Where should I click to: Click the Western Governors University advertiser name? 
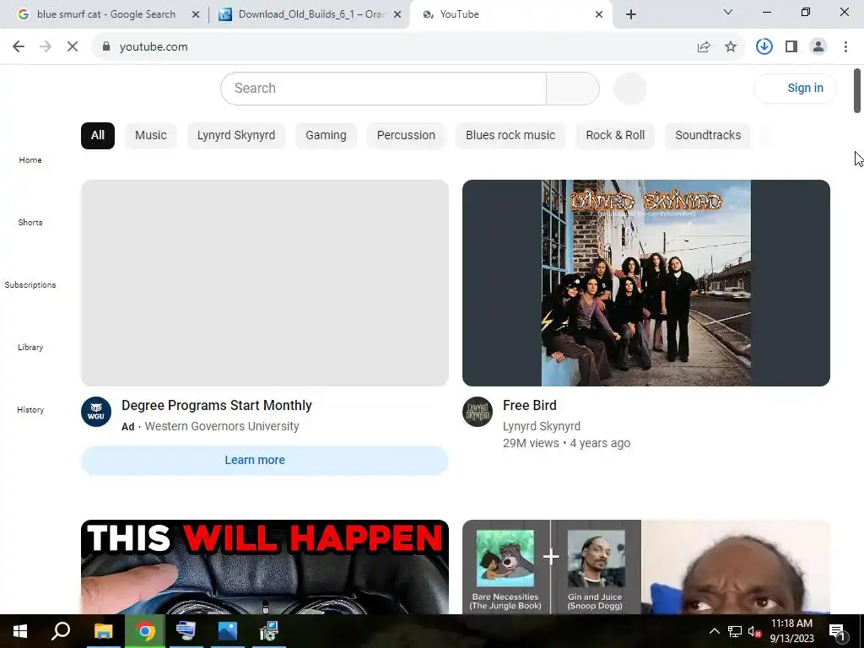click(222, 426)
